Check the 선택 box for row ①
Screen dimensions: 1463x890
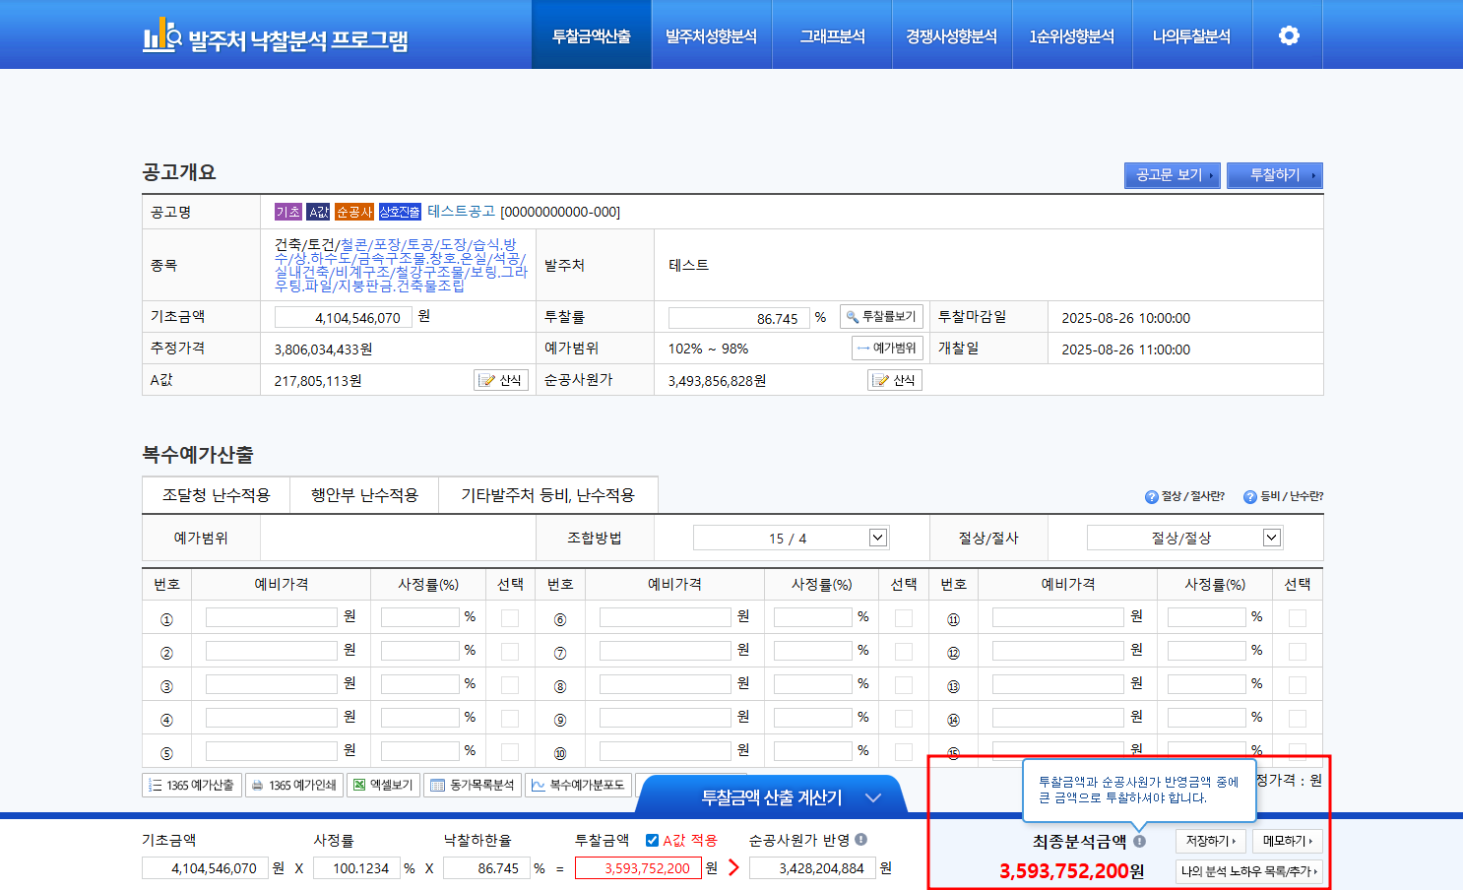pos(510,618)
